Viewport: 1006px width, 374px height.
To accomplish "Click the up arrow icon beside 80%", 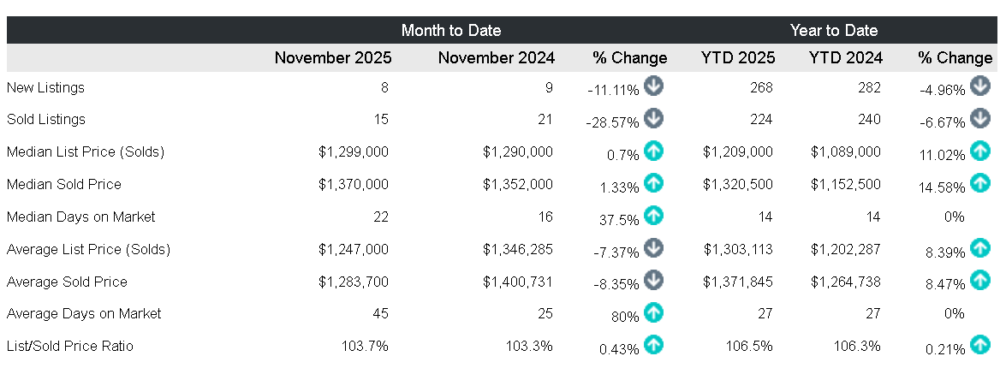I will point(654,312).
